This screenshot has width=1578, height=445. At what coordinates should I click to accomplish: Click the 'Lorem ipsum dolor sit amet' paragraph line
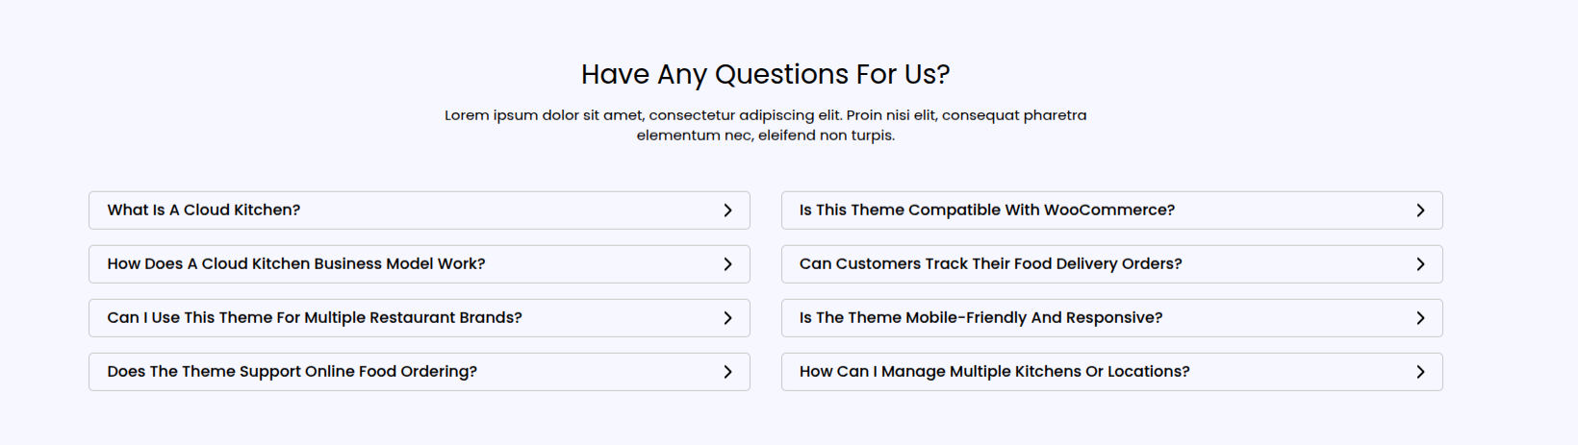tap(765, 115)
